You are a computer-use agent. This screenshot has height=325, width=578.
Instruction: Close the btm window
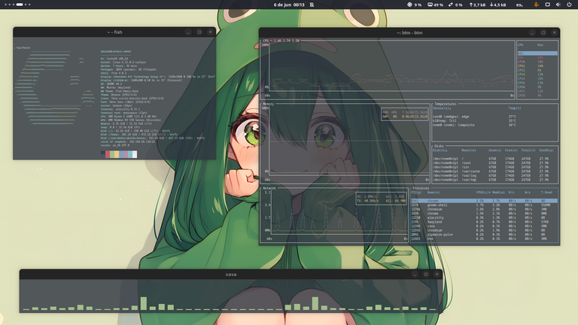click(x=555, y=33)
